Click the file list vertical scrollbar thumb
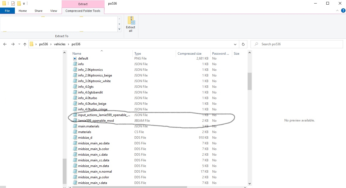The image size is (346, 188). pos(249,81)
